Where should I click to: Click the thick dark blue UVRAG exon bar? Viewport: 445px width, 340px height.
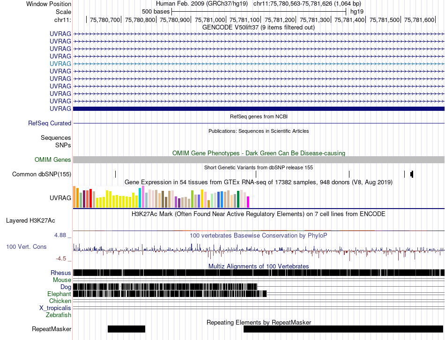pos(259,109)
